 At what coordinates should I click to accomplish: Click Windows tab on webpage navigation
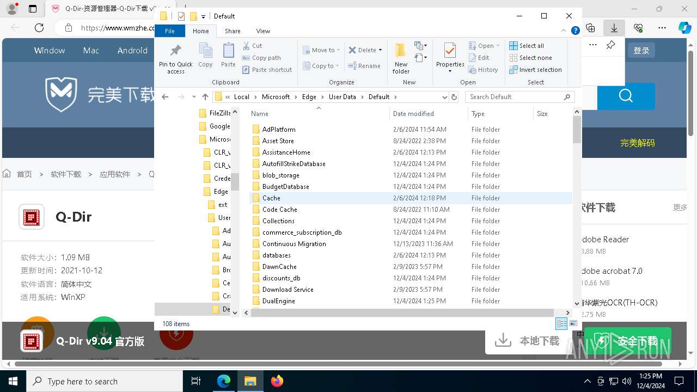coord(50,50)
